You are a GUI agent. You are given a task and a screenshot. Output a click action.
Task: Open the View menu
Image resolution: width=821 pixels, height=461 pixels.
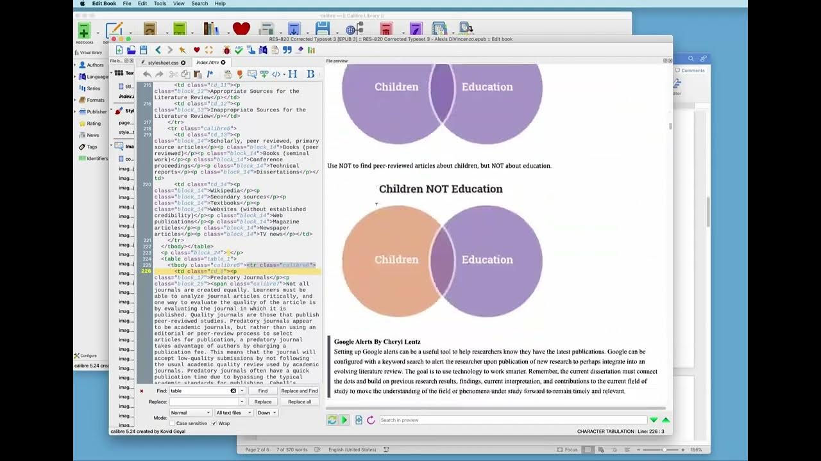[x=179, y=4]
